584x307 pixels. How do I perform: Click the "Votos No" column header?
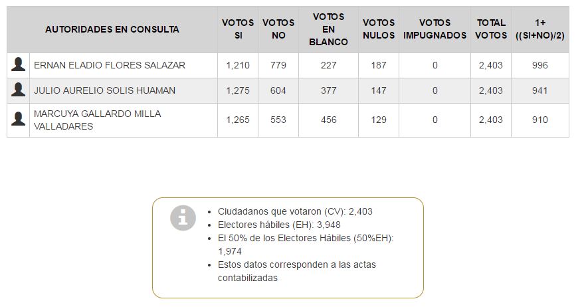tap(278, 29)
